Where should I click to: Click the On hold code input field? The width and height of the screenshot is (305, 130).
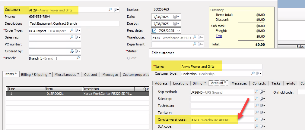[x=301, y=92]
